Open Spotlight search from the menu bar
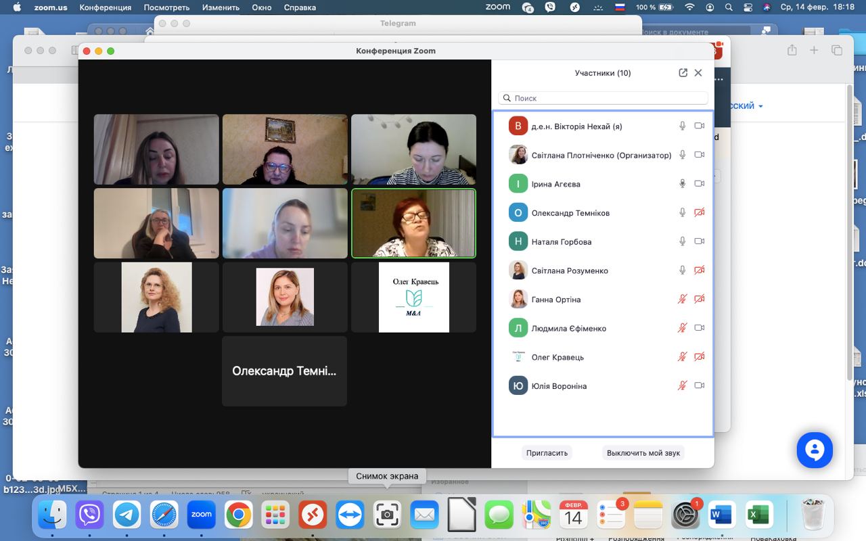This screenshot has width=866, height=541. coord(729,7)
